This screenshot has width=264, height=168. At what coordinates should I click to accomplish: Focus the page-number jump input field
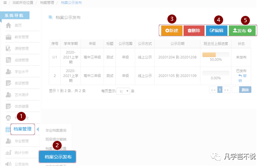[x=235, y=90]
